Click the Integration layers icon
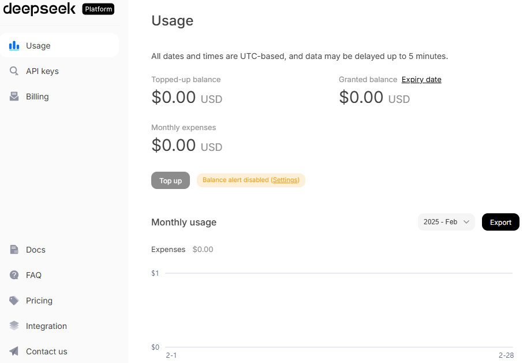The width and height of the screenshot is (527, 363). [x=14, y=326]
